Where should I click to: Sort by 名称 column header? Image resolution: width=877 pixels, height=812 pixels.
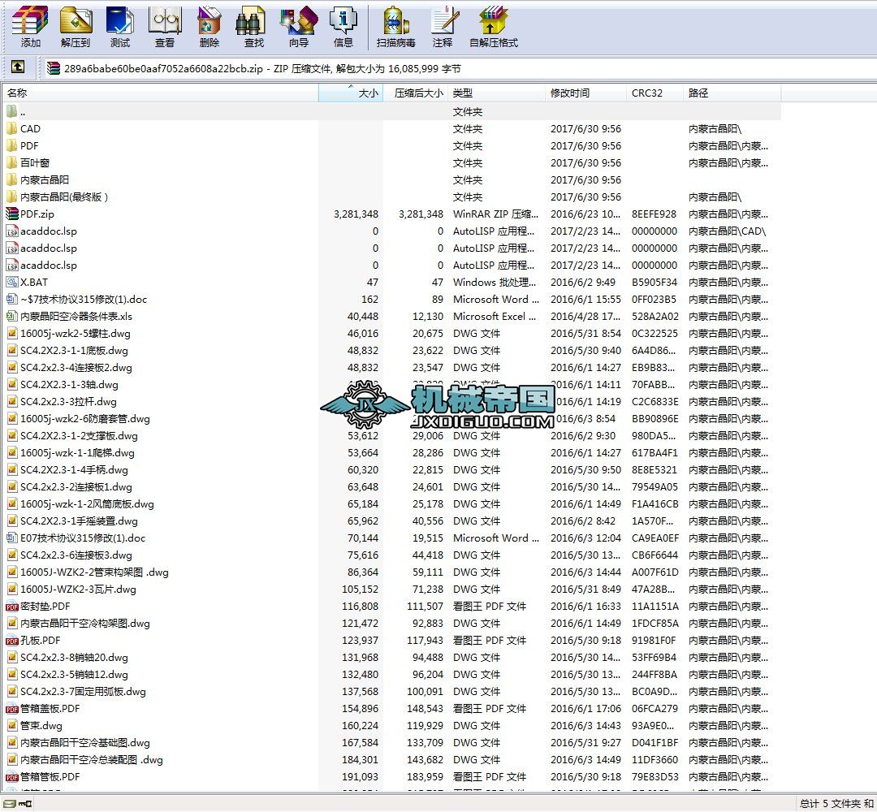(160, 93)
